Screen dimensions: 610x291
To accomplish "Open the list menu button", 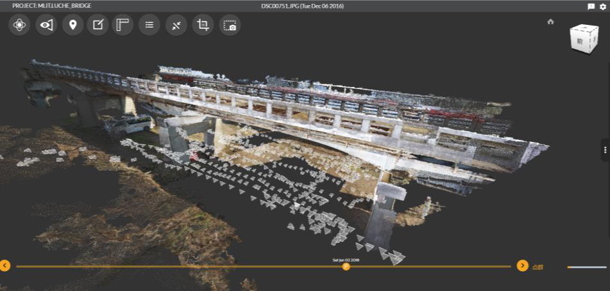I will pos(149,25).
